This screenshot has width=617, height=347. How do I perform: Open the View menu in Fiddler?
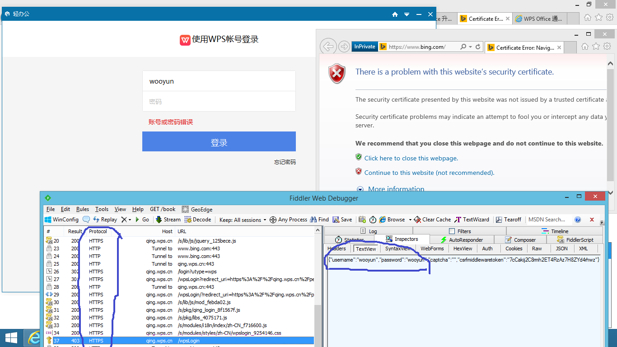[120, 209]
